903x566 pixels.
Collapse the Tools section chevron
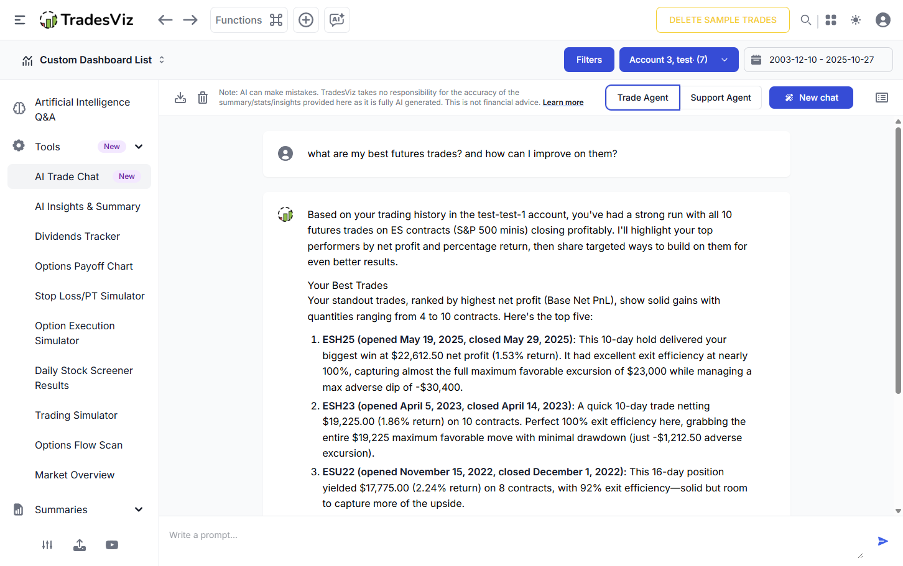[139, 147]
